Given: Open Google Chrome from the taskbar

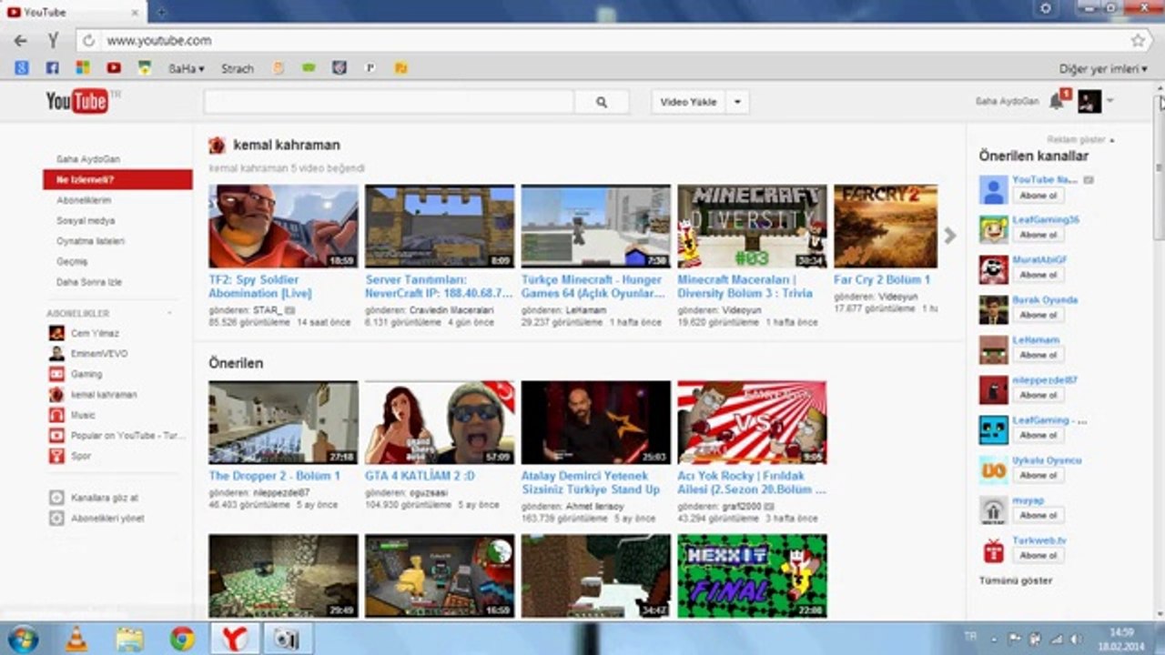Looking at the screenshot, I should point(182,639).
